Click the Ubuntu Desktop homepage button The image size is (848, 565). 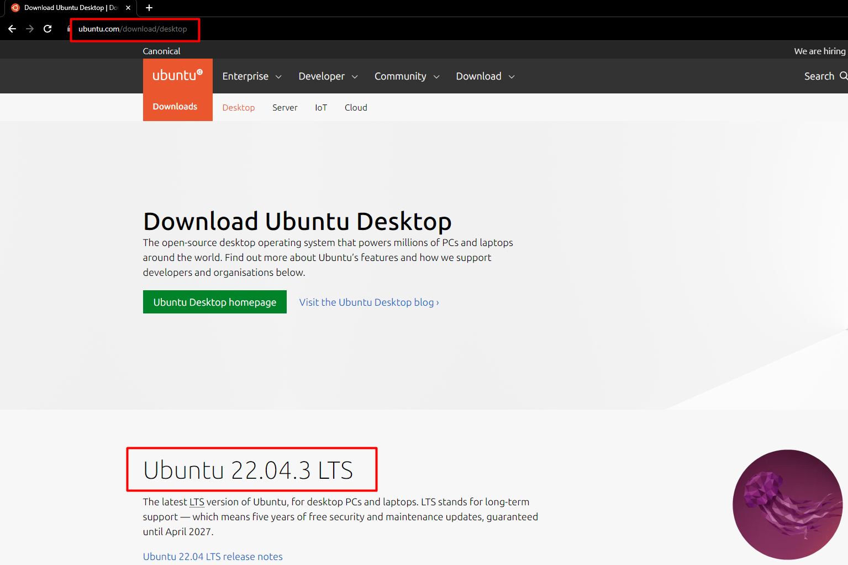coord(215,302)
